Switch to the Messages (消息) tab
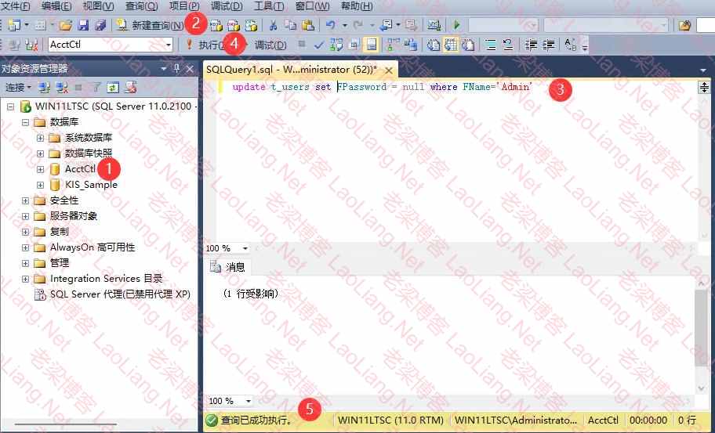The image size is (715, 433). [x=229, y=267]
